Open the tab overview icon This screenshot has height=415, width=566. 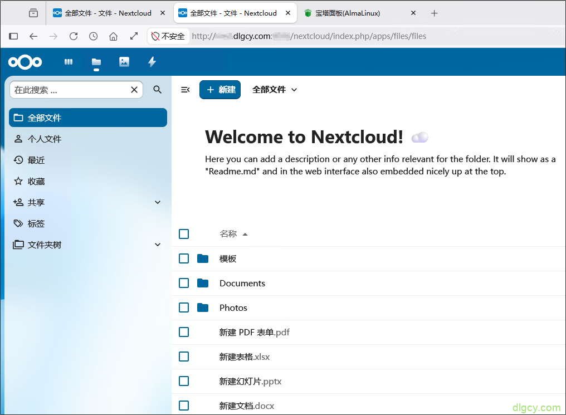(33, 13)
